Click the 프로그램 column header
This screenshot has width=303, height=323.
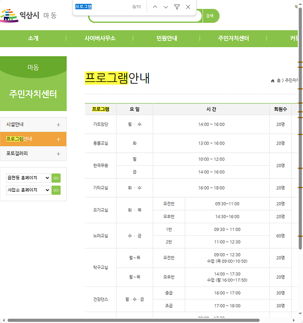point(100,109)
